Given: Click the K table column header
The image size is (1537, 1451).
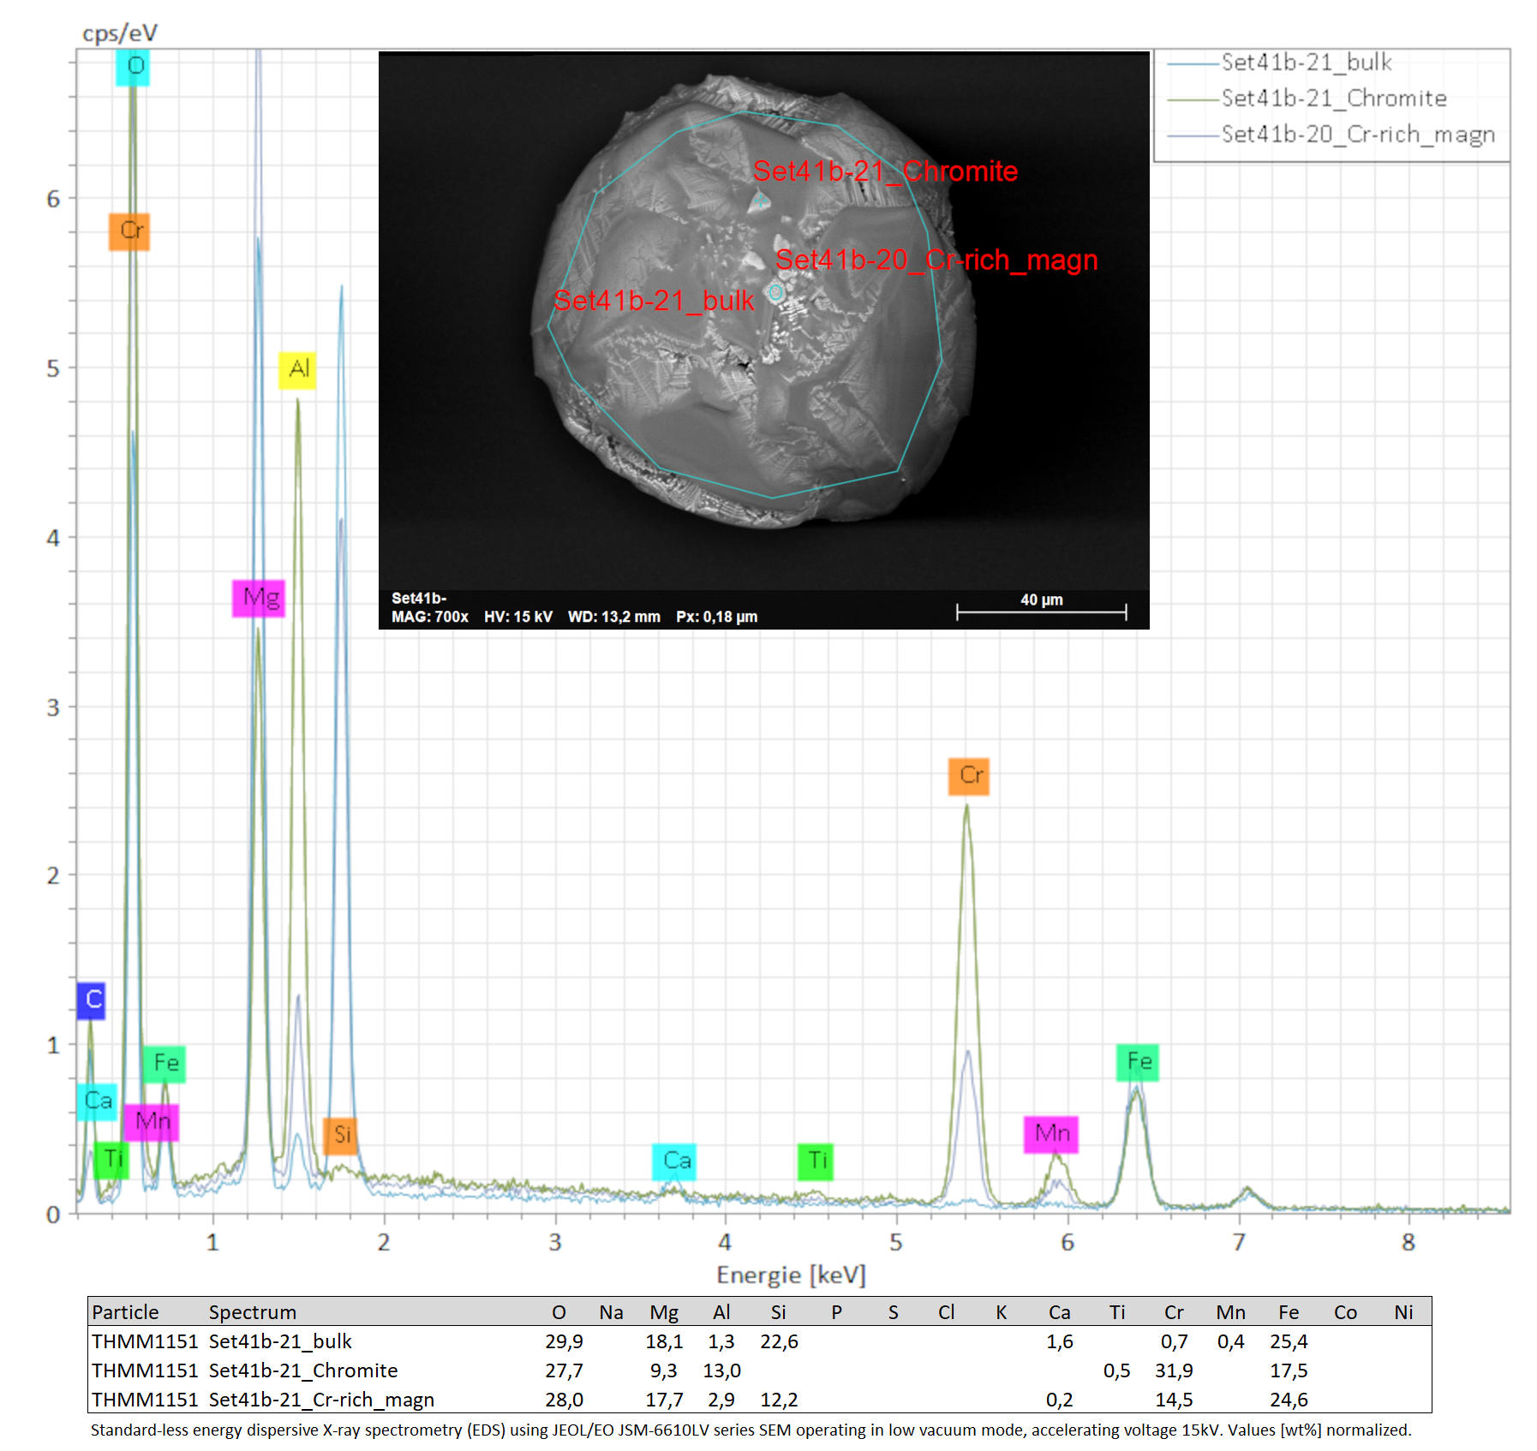Looking at the screenshot, I should (x=1001, y=1312).
